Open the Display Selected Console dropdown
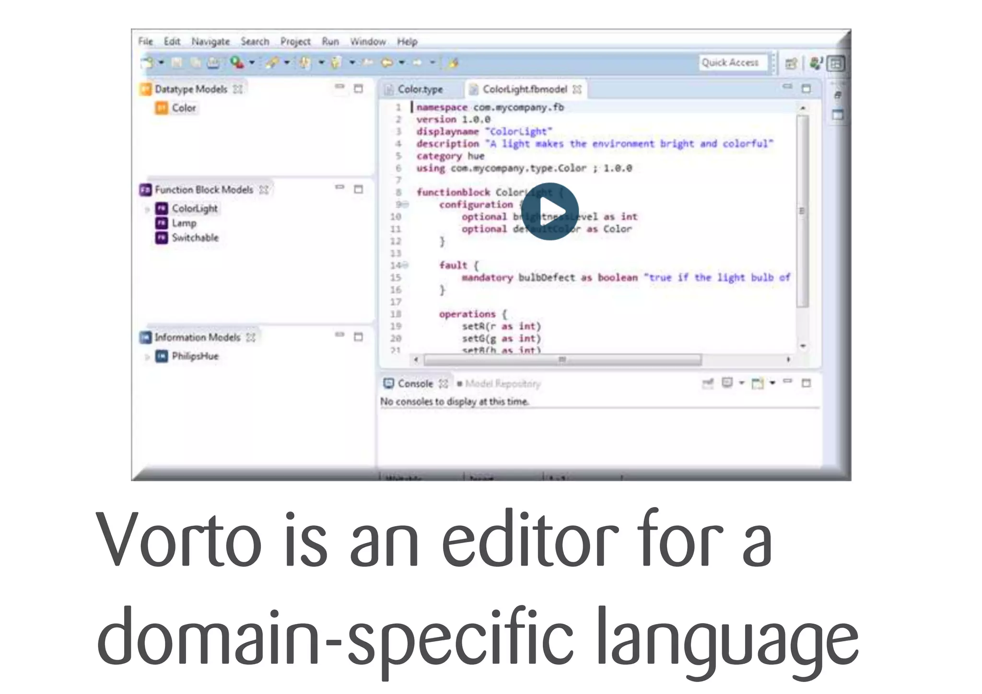 [x=741, y=383]
